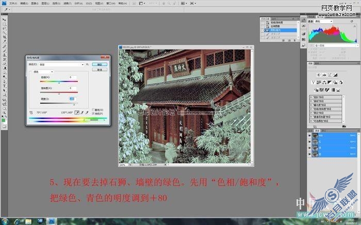Toggle visibility of the 绿 (Green) channel
The image size is (361, 225).
pyautogui.click(x=309, y=148)
